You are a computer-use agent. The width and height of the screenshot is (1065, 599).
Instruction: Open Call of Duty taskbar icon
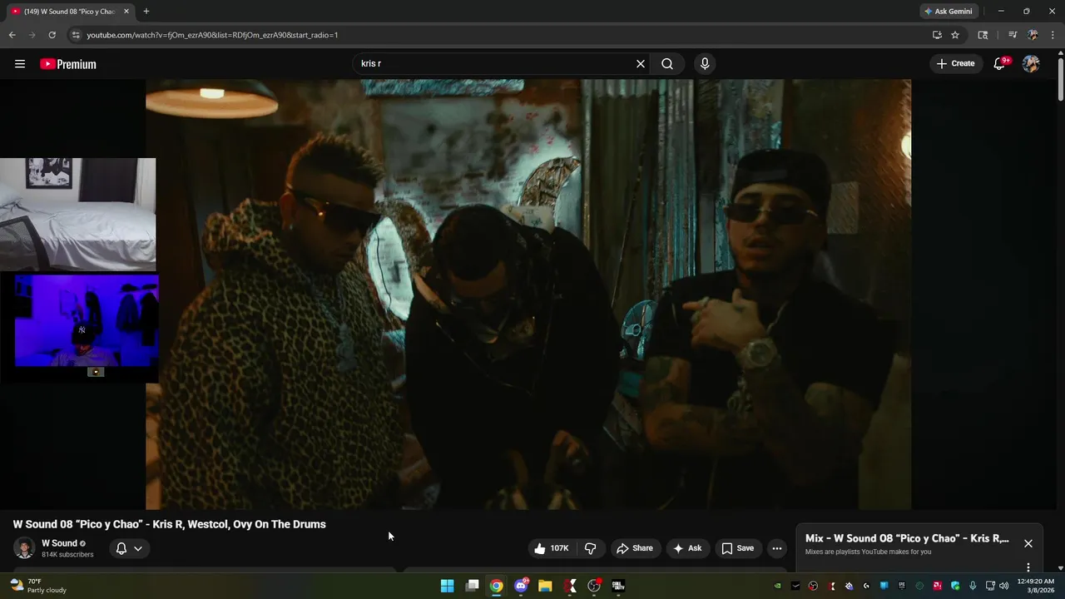tap(618, 586)
